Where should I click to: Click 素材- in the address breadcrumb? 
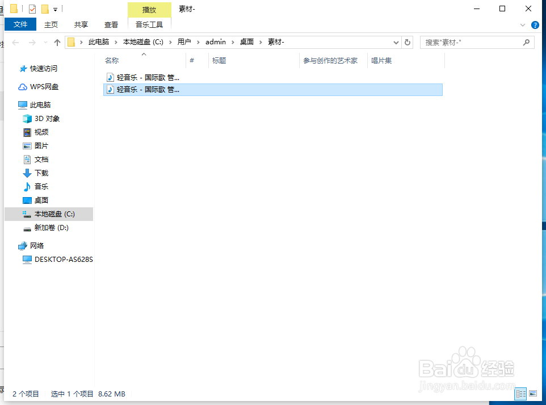[x=276, y=42]
